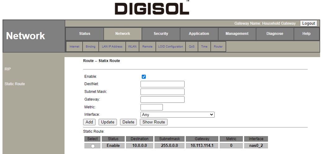This screenshot has width=326, height=154.
Task: Delete the selected static route
Action: click(x=128, y=122)
